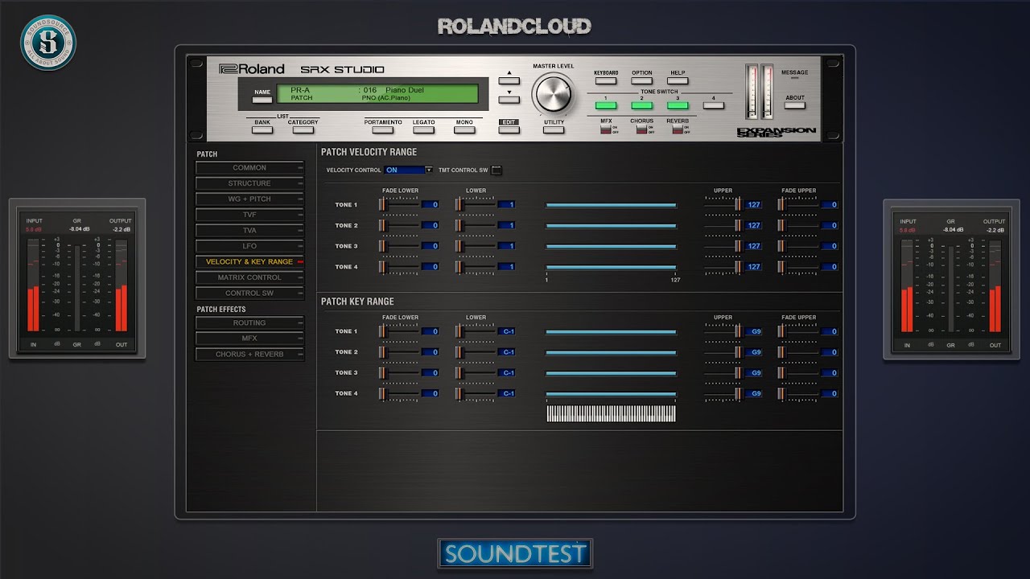This screenshot has height=579, width=1030.
Task: Click the mini piano keyboard graphic
Action: [611, 413]
